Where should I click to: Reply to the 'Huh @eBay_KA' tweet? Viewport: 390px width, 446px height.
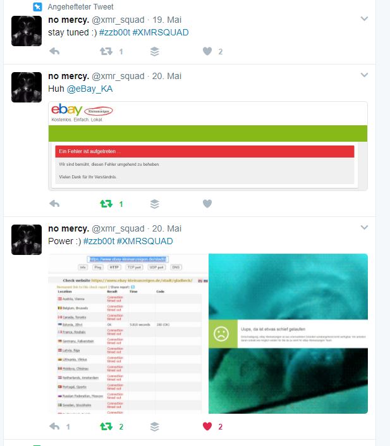tap(54, 204)
